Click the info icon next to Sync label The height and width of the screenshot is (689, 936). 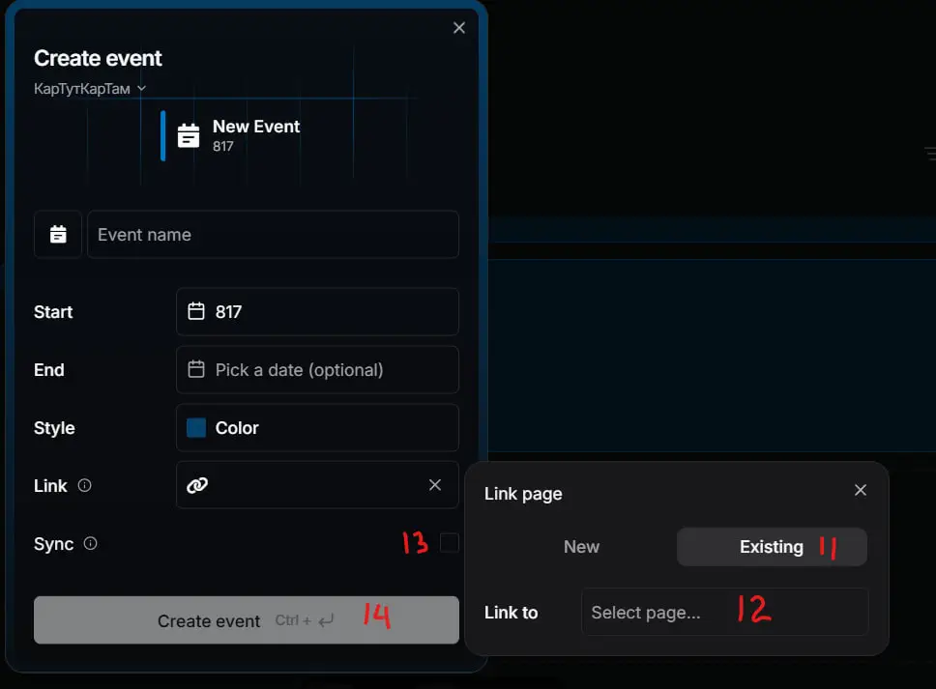pos(90,543)
